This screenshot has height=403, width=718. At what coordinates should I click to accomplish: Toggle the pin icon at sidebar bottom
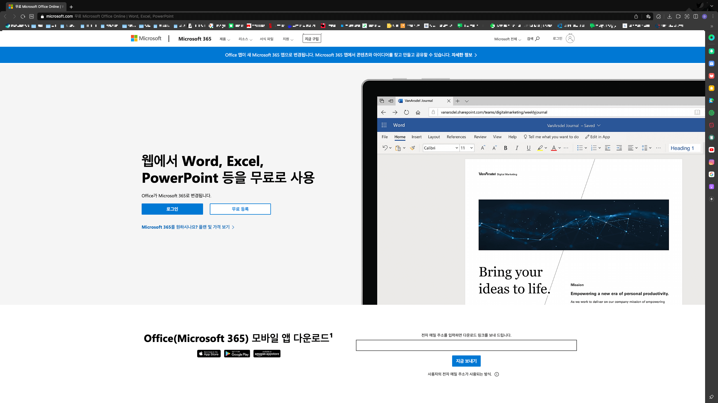(x=712, y=397)
